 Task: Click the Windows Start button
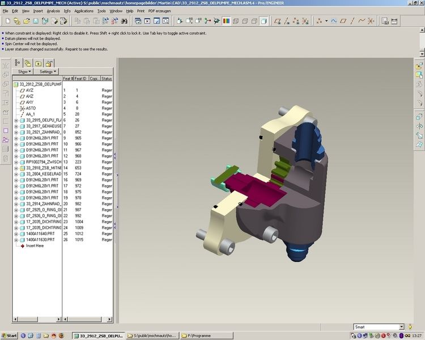point(10,335)
